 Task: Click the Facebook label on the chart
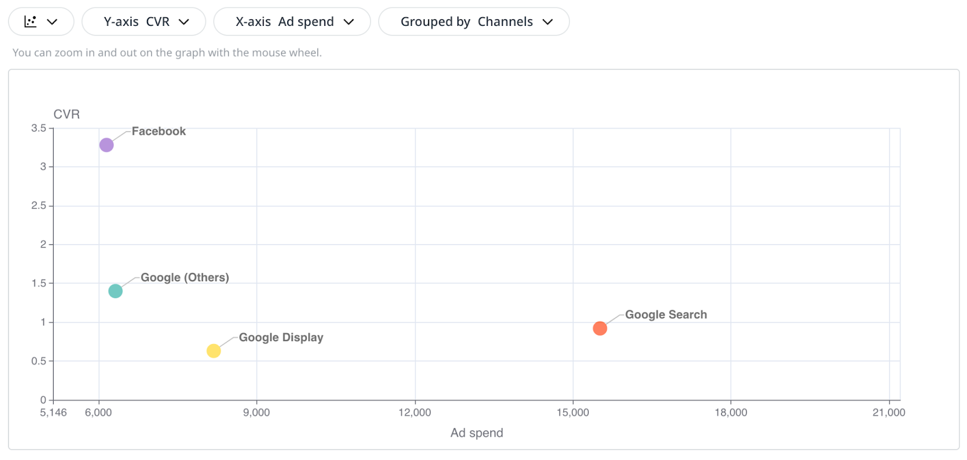pyautogui.click(x=158, y=131)
